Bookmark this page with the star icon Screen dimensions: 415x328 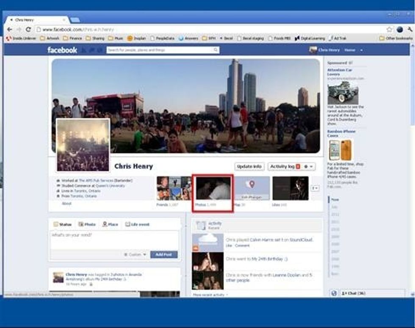pos(389,29)
